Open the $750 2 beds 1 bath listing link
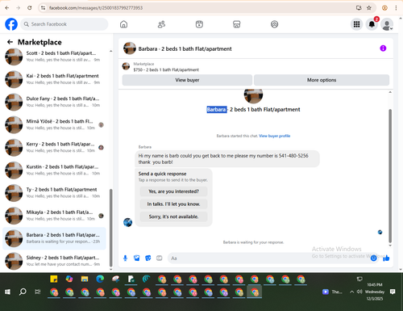Viewport: 403px width, 311px height. 166,69
